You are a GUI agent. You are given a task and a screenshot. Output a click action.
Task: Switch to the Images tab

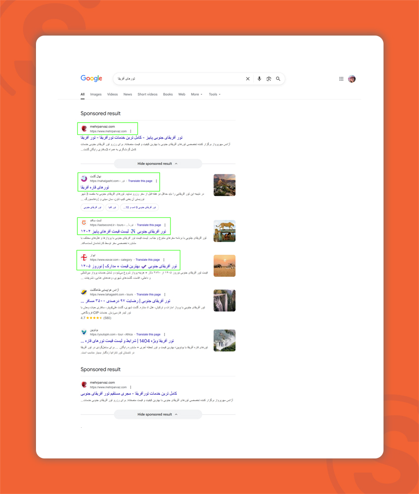(x=96, y=94)
